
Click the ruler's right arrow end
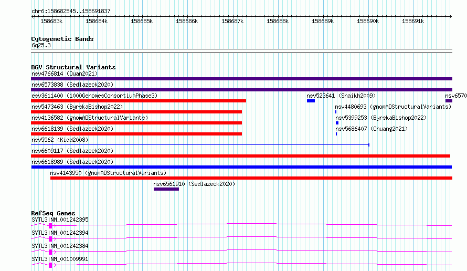pos(451,16)
